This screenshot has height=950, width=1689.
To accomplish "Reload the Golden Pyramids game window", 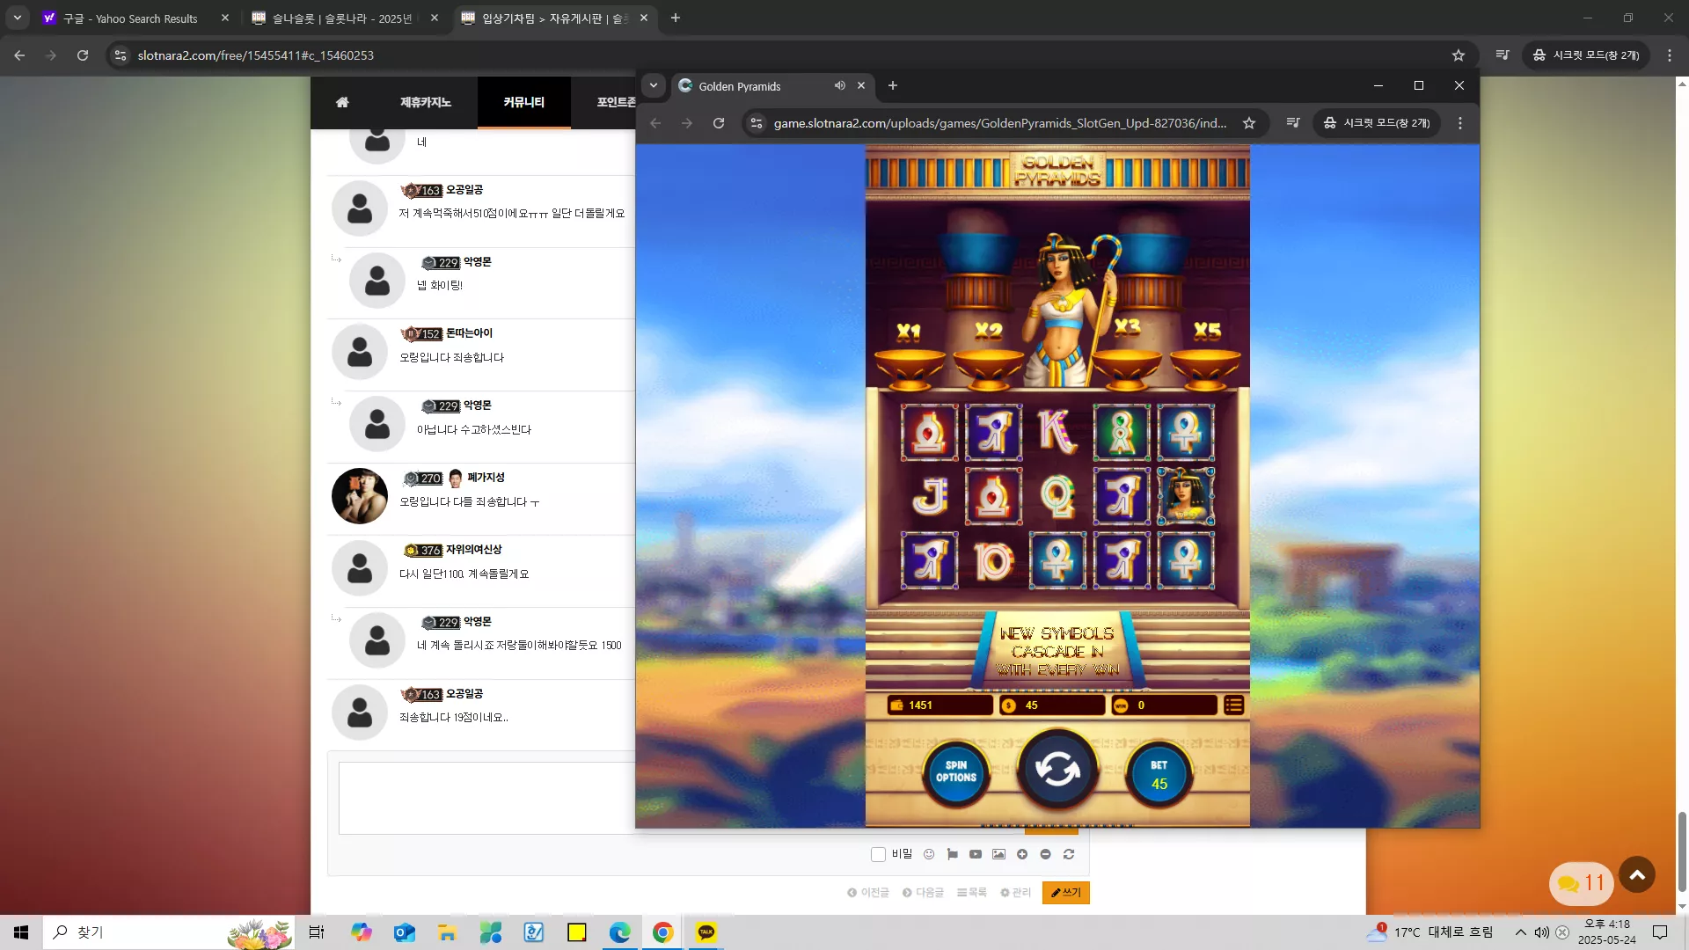I will [719, 123].
